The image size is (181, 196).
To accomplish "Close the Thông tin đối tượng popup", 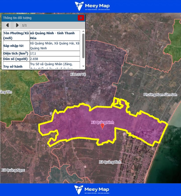I will pos(81,18).
